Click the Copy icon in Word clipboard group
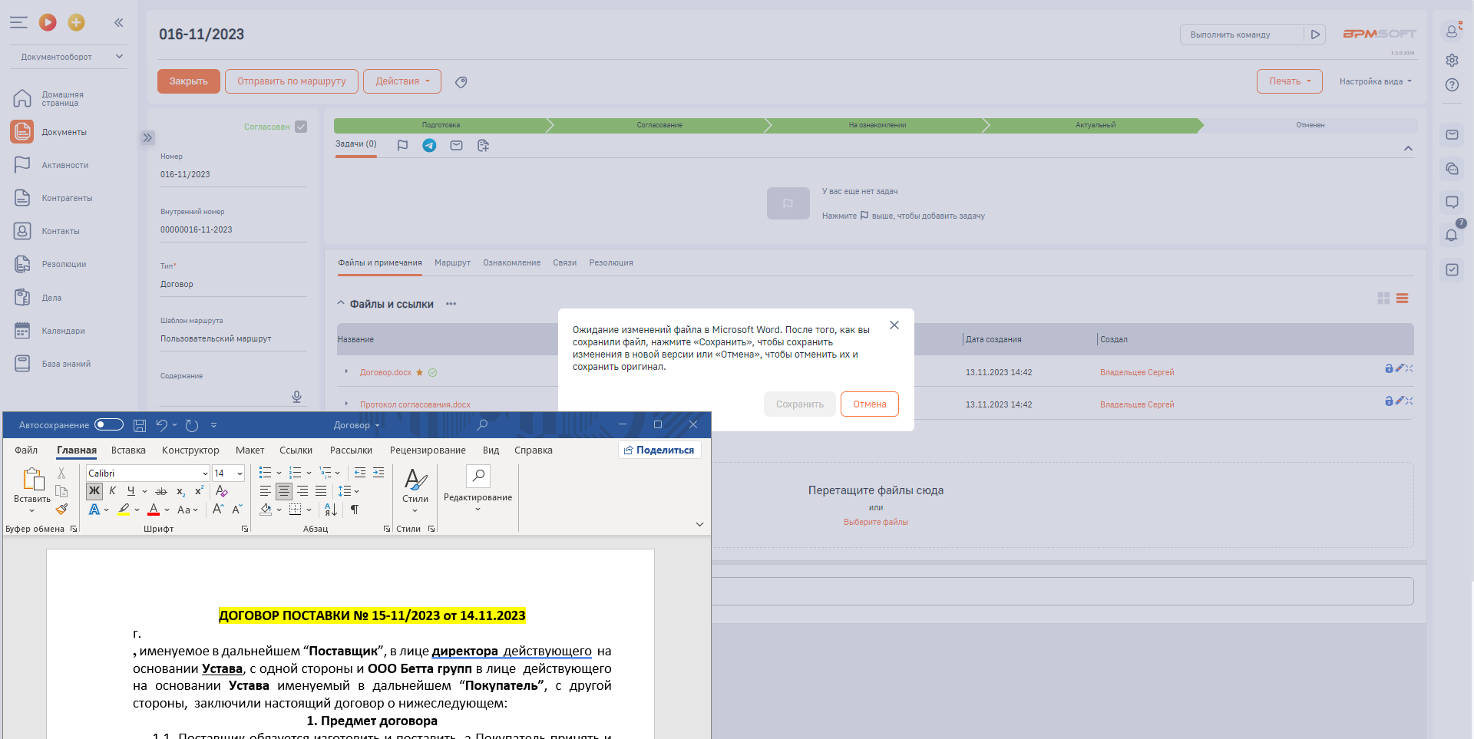The image size is (1474, 739). [x=61, y=491]
